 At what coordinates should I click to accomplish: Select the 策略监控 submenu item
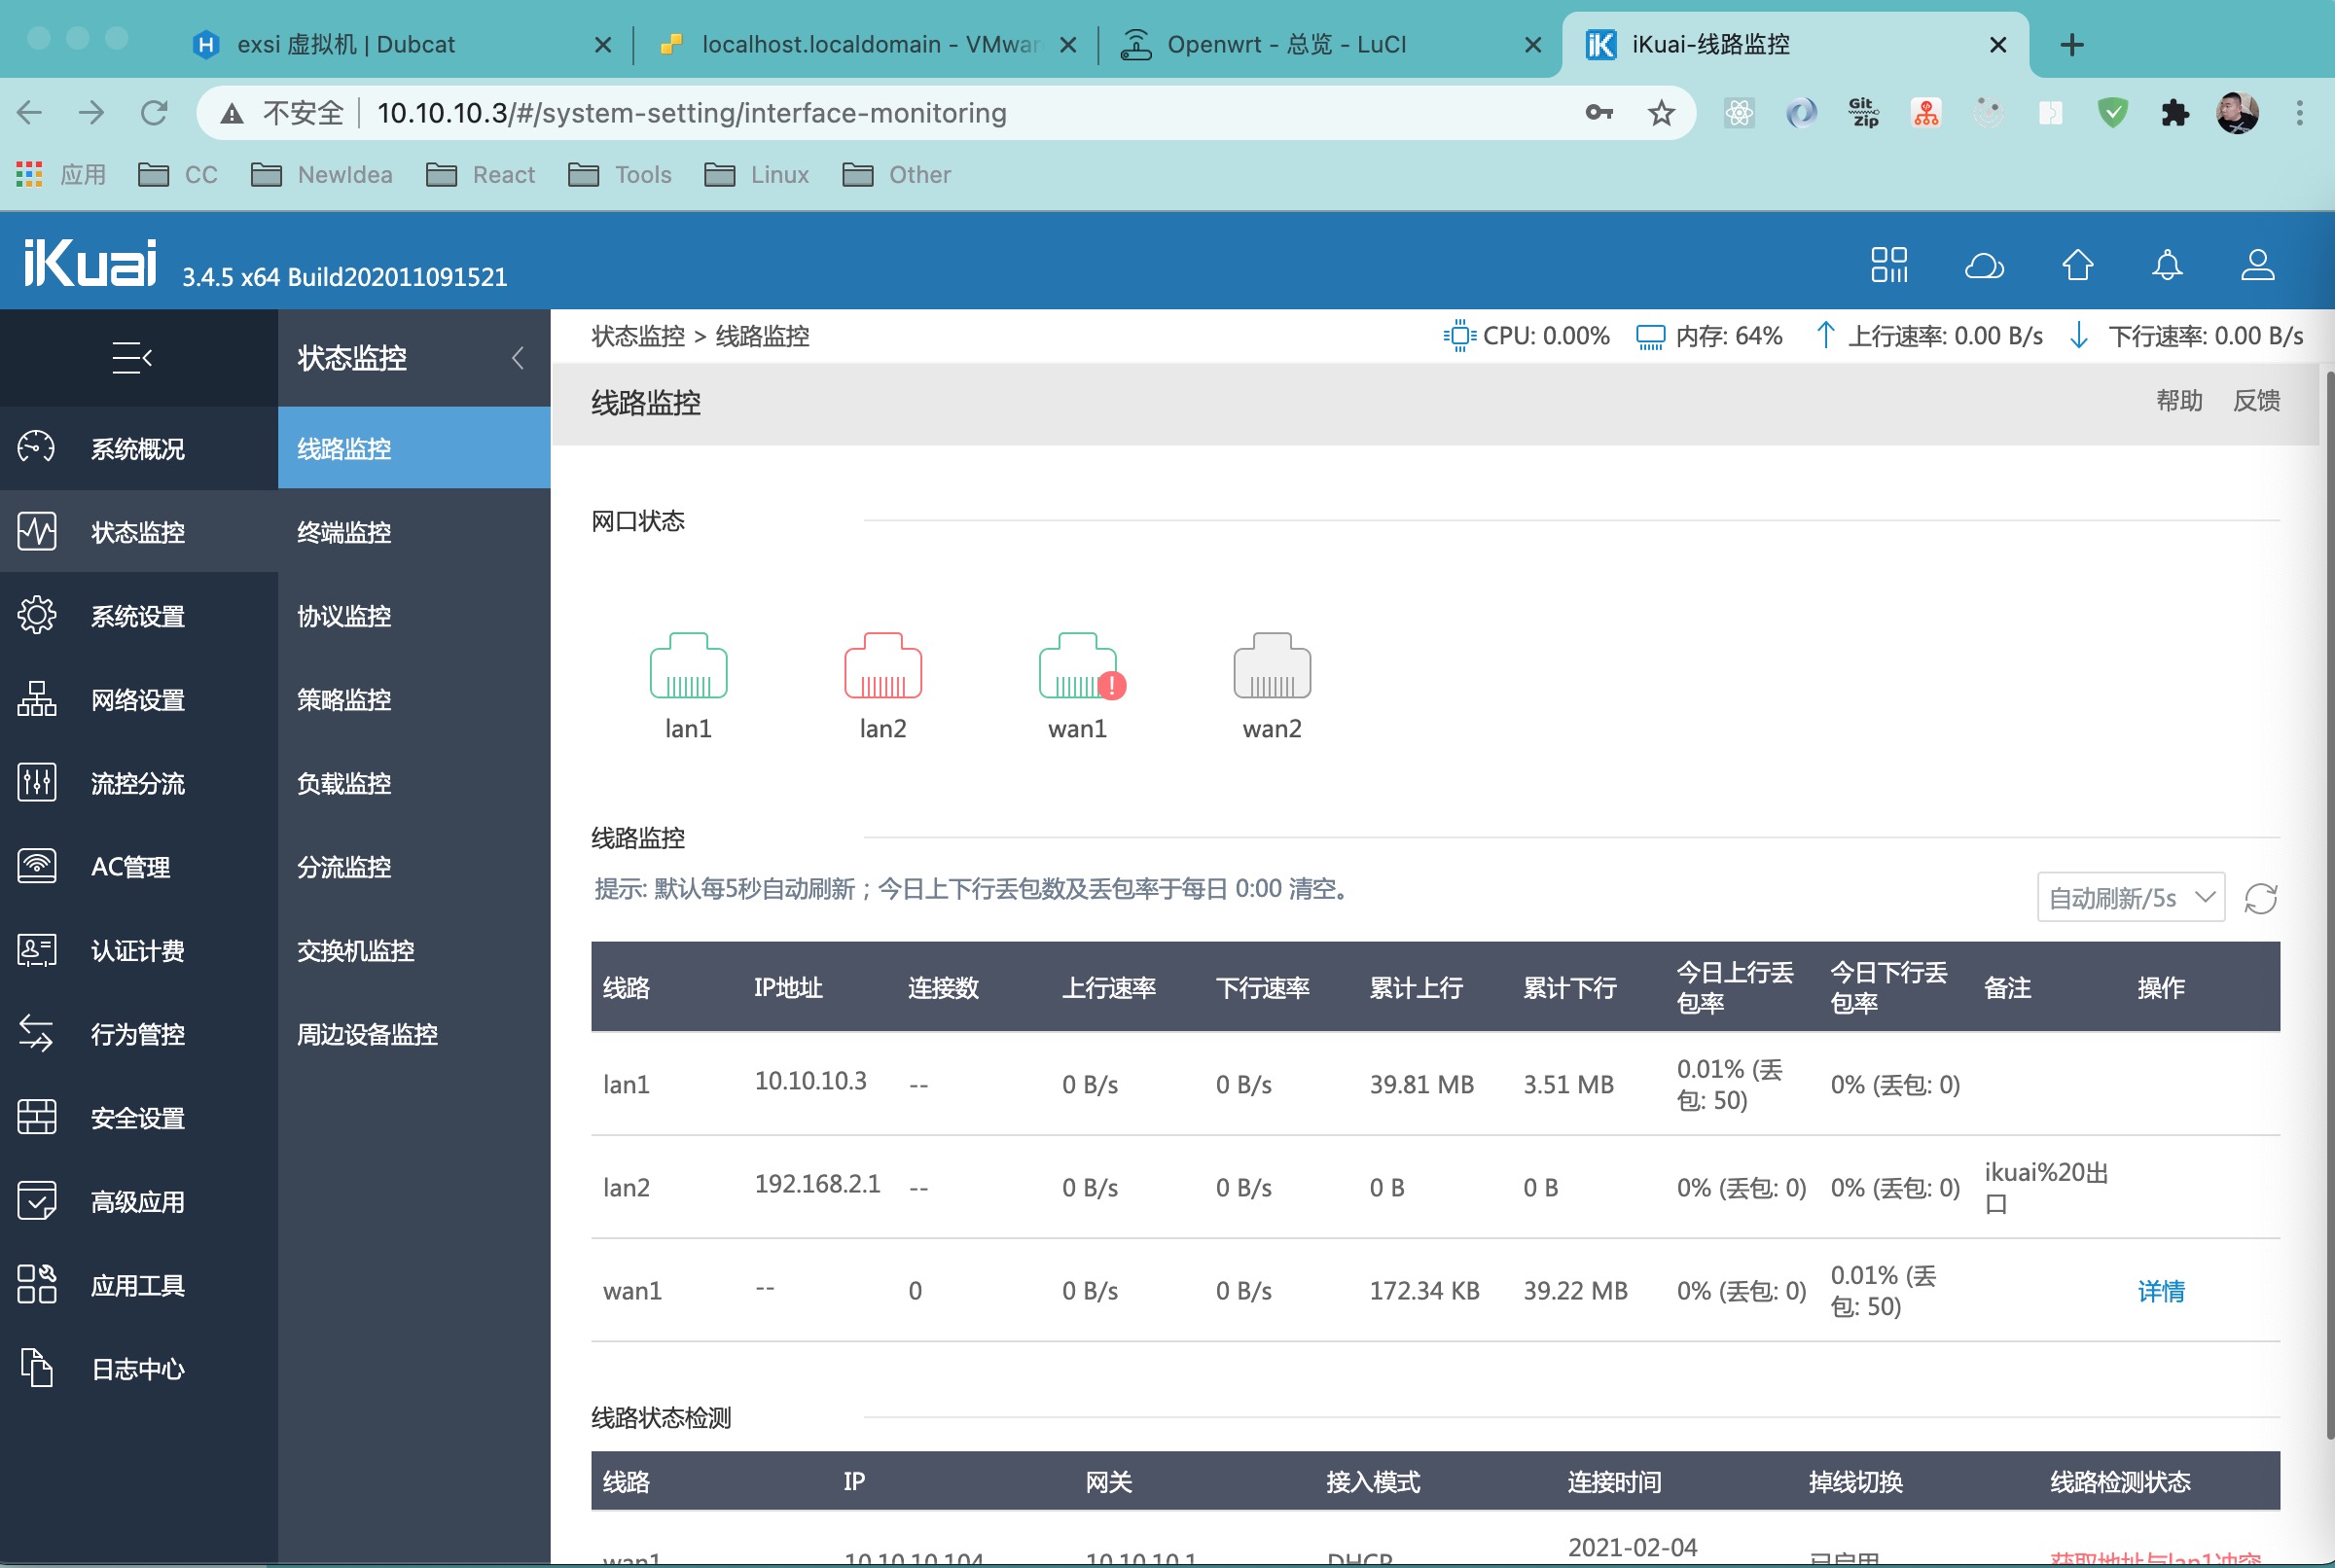[x=414, y=700]
